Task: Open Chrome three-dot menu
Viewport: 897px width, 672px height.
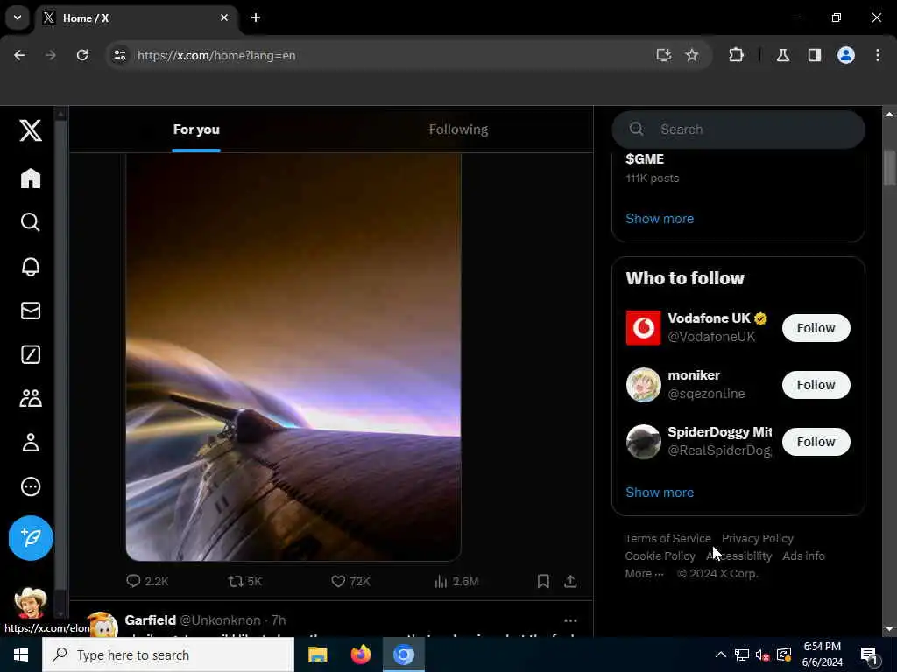Action: tap(878, 55)
